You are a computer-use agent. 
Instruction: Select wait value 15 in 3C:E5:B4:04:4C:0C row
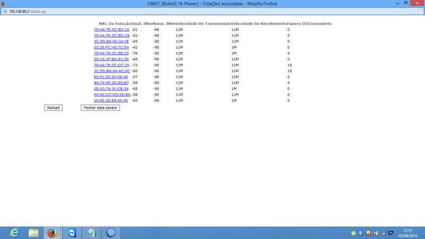point(290,71)
